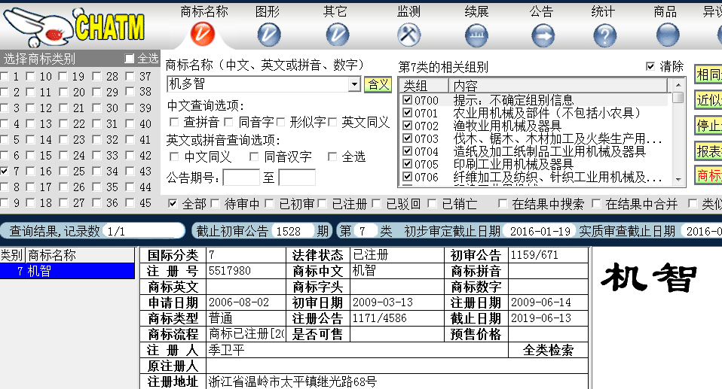
Task: Focus the 商标名称 text field
Action: [x=258, y=84]
